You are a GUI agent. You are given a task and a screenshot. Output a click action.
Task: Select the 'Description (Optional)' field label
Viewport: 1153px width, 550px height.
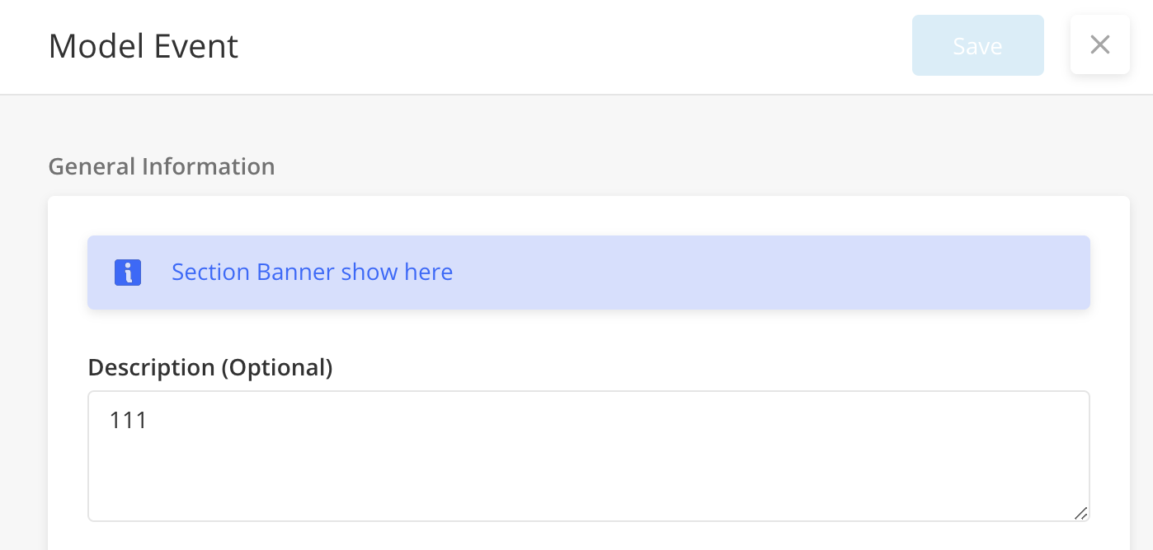210,367
